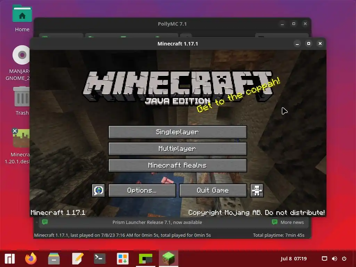The image size is (356, 267).
Task: Click Prism Launcher Release 7.1 news text
Action: tap(157, 222)
